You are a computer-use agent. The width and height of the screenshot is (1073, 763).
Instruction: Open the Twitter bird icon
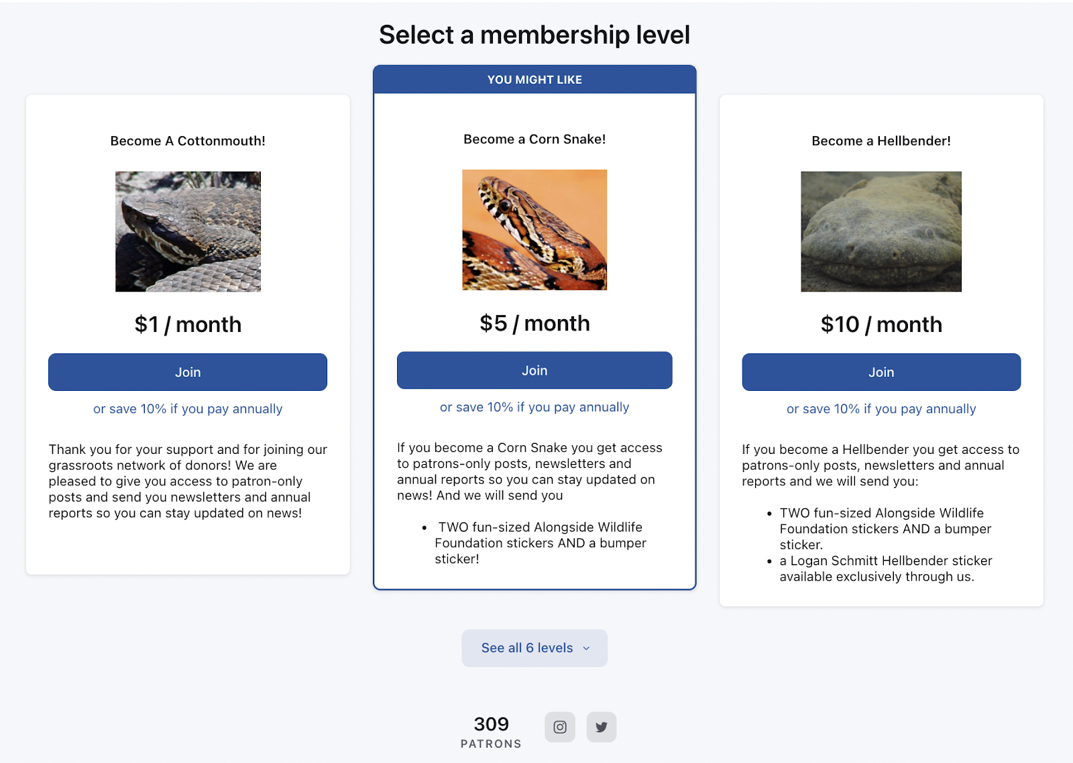click(x=602, y=727)
